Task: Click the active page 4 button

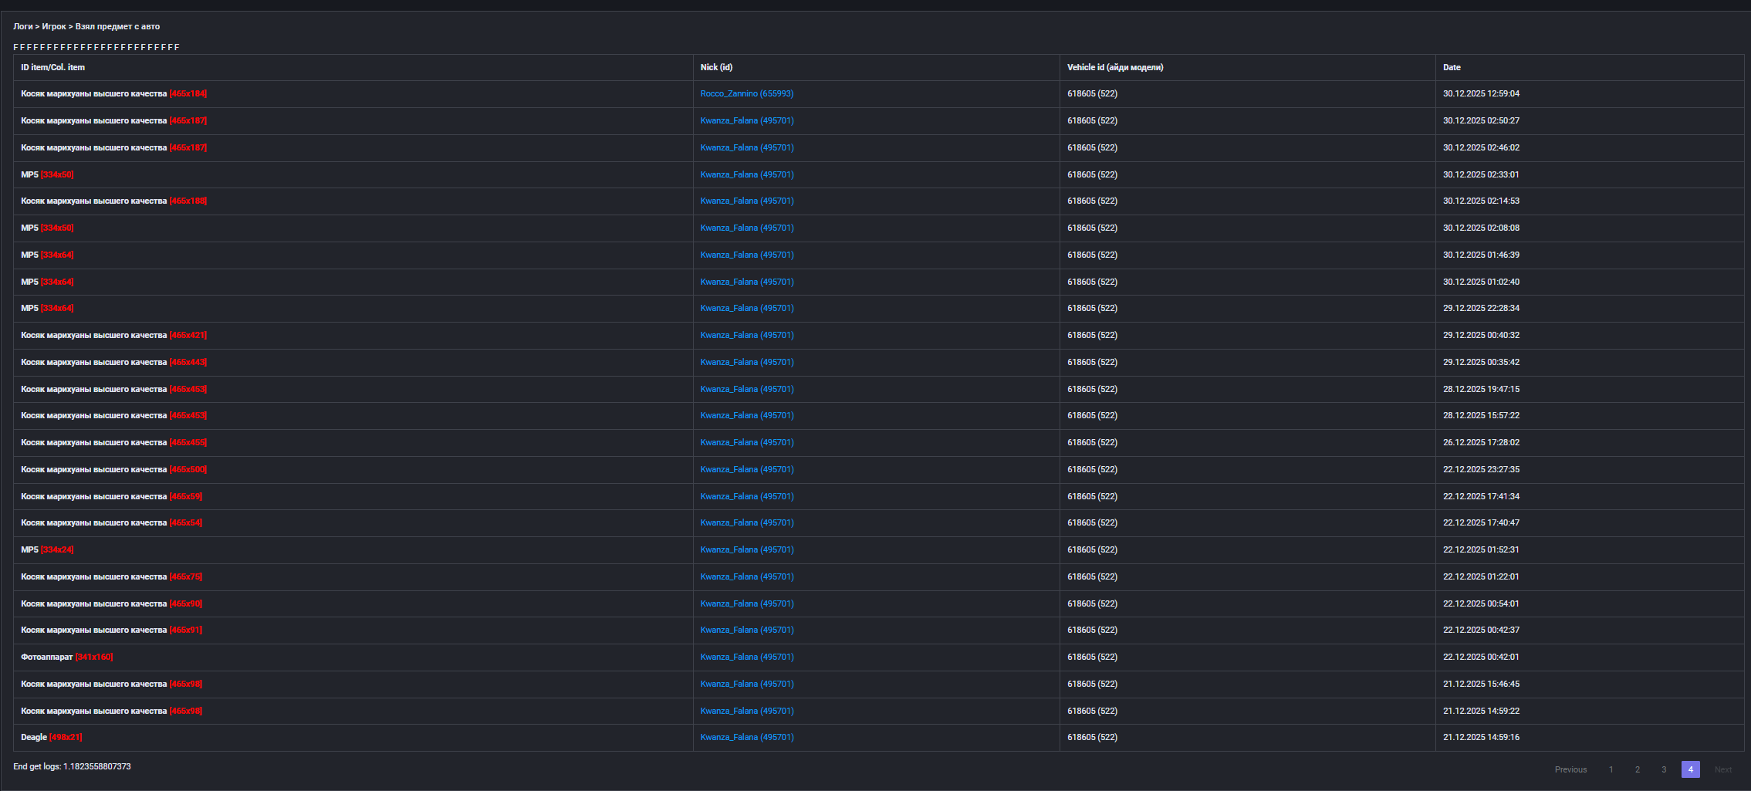Action: [x=1690, y=769]
